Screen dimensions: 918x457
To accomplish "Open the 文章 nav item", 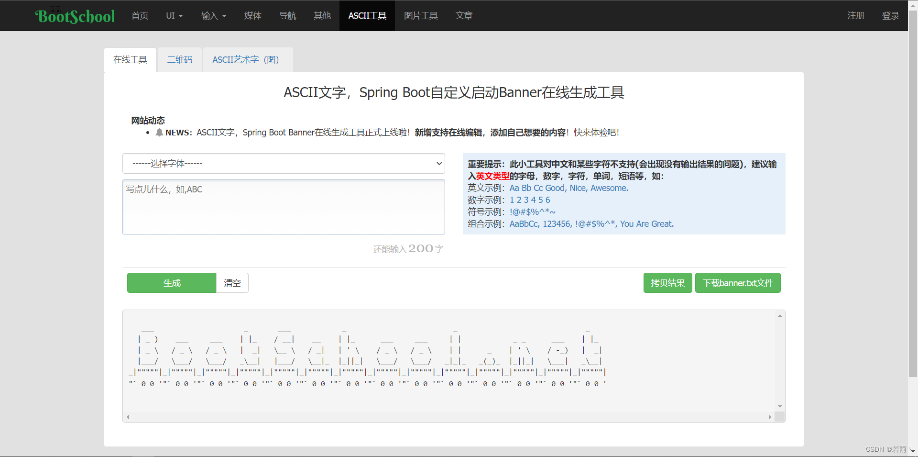I will (x=464, y=16).
